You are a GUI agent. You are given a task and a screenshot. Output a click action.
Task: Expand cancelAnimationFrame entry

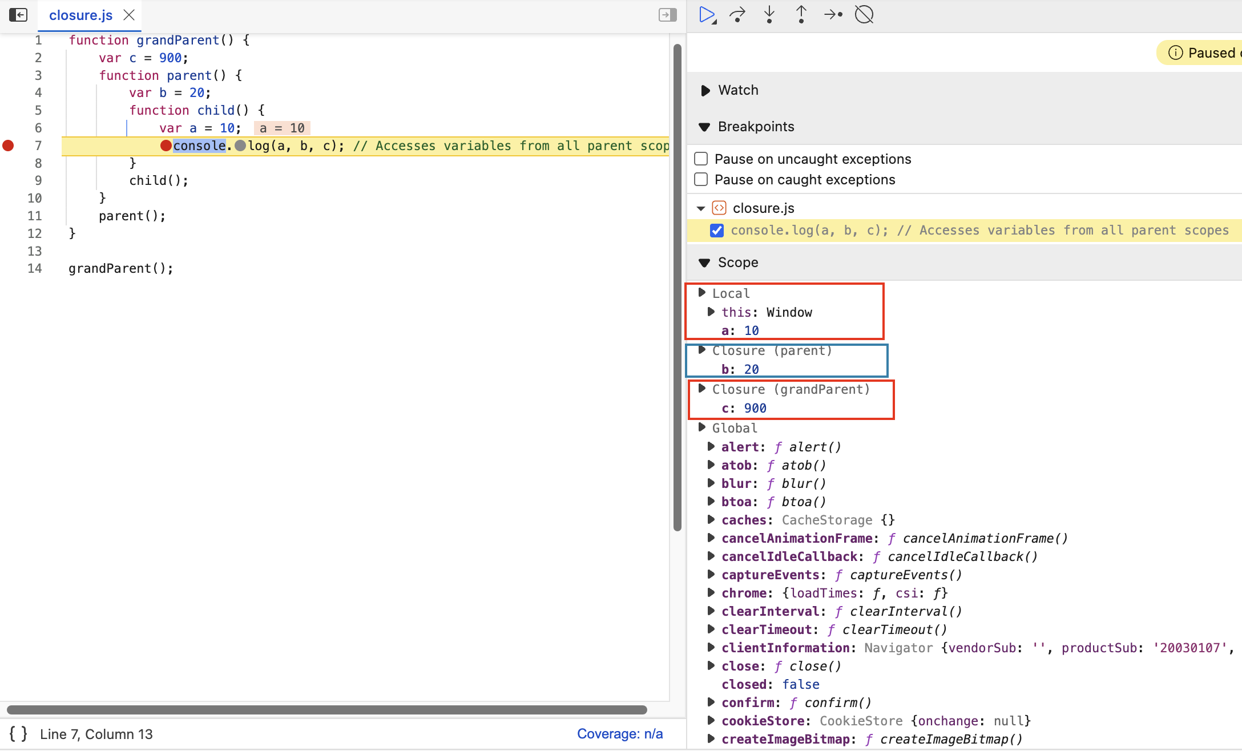click(711, 538)
